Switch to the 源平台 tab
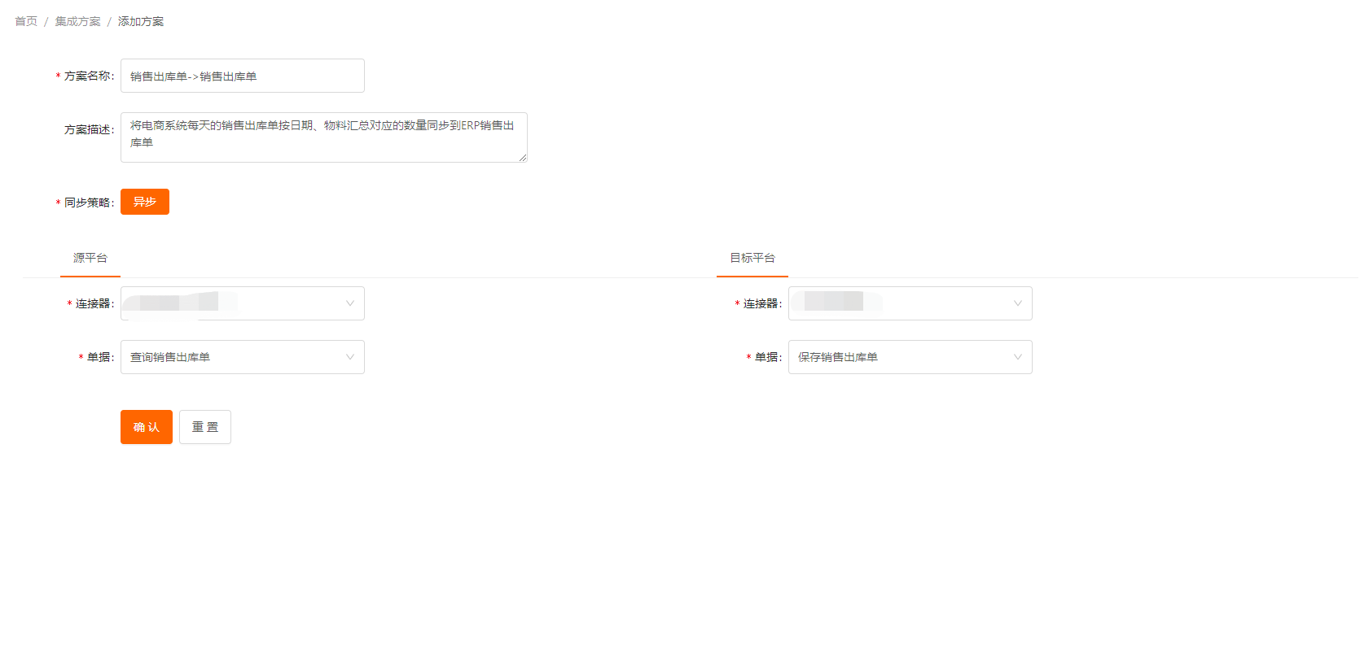 (90, 258)
